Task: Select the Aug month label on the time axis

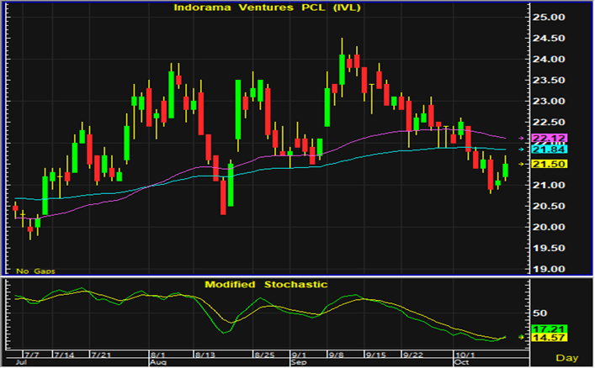Action: 157,362
